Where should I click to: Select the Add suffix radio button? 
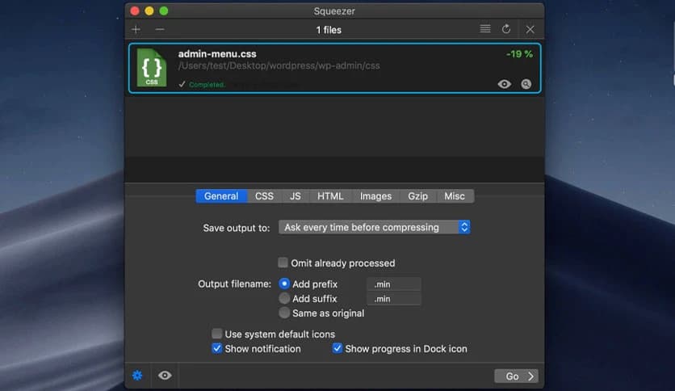[x=284, y=299]
